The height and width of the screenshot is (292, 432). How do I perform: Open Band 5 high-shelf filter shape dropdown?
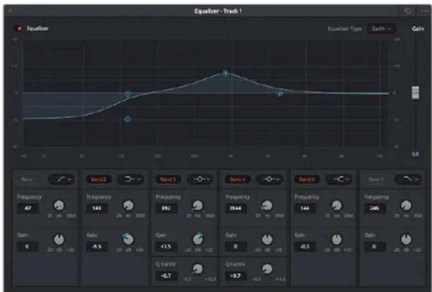coord(339,179)
